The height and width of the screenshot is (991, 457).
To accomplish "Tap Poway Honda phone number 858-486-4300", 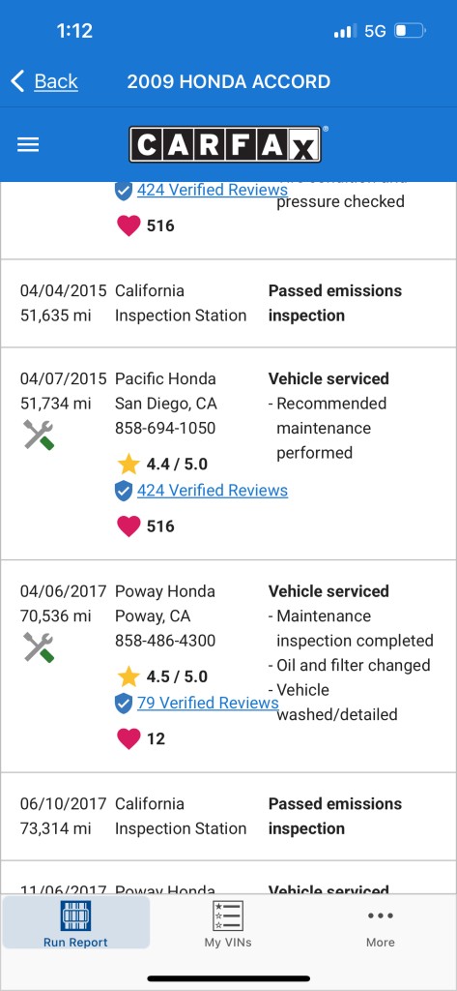I will pos(165,641).
